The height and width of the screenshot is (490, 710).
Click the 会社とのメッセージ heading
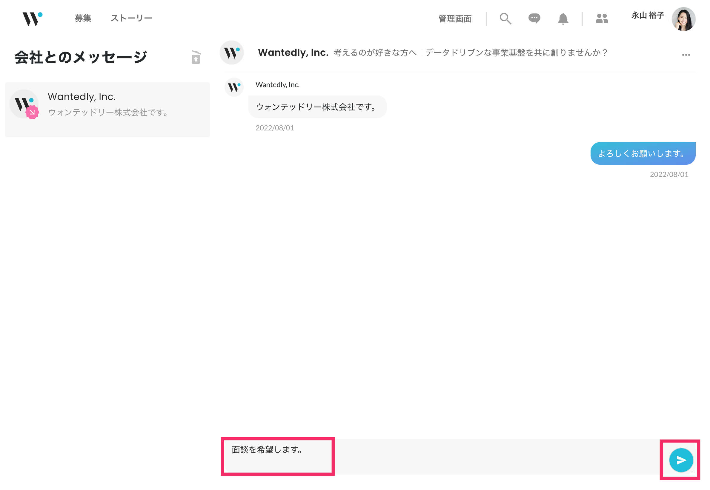point(81,57)
